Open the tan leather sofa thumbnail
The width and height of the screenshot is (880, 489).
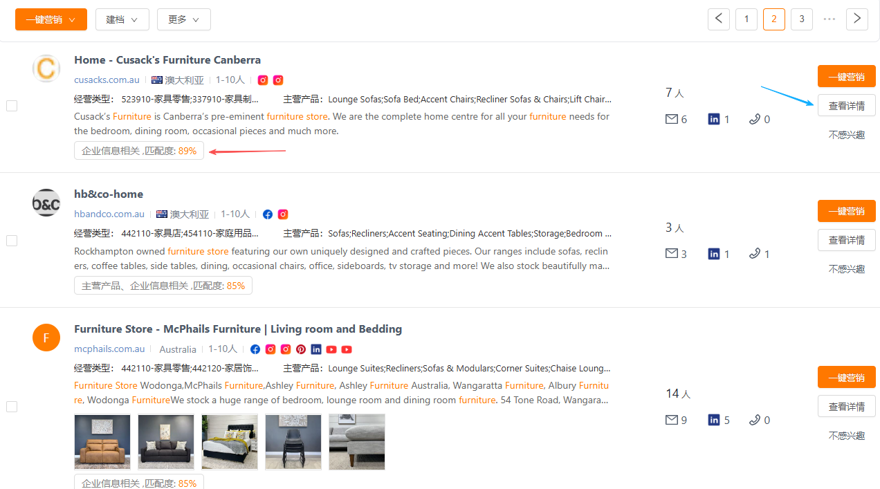coord(102,442)
